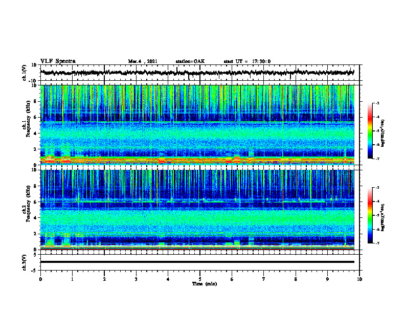
Task: Click time axis tick label '0'
Action: 40,279
